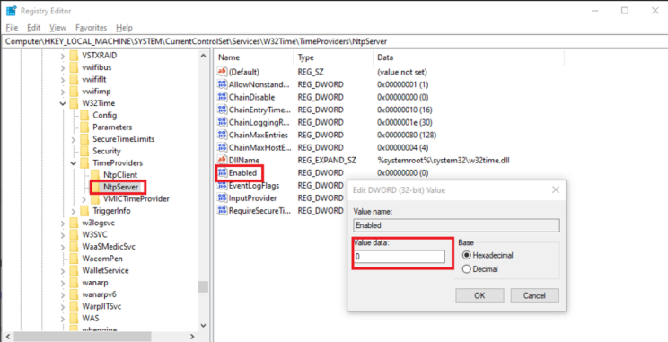Click the 0x00000080 (128) data cell
The width and height of the screenshot is (668, 342).
[407, 135]
